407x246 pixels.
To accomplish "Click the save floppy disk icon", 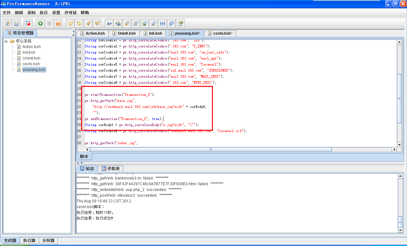I will (16, 24).
